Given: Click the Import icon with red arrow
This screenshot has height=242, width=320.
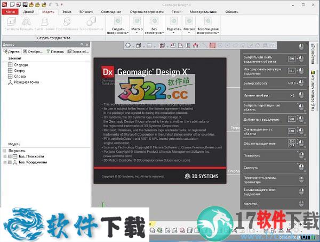Looking at the screenshot, I should click(x=19, y=4).
